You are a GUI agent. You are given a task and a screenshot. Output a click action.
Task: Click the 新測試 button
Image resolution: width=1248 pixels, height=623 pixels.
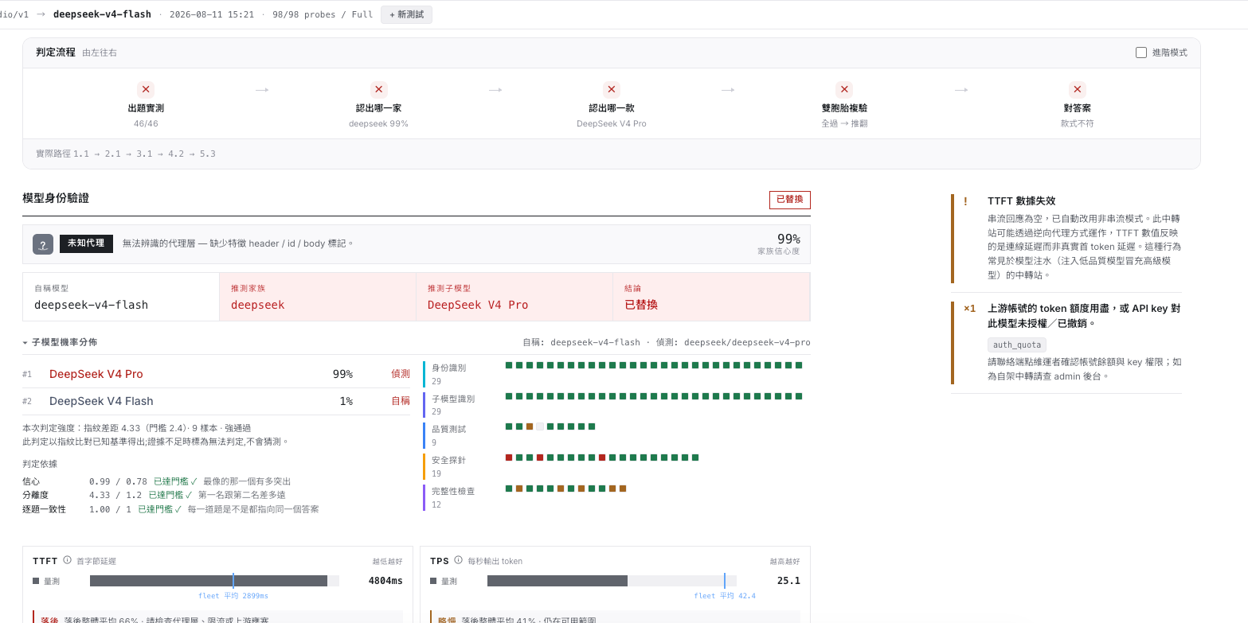click(406, 14)
